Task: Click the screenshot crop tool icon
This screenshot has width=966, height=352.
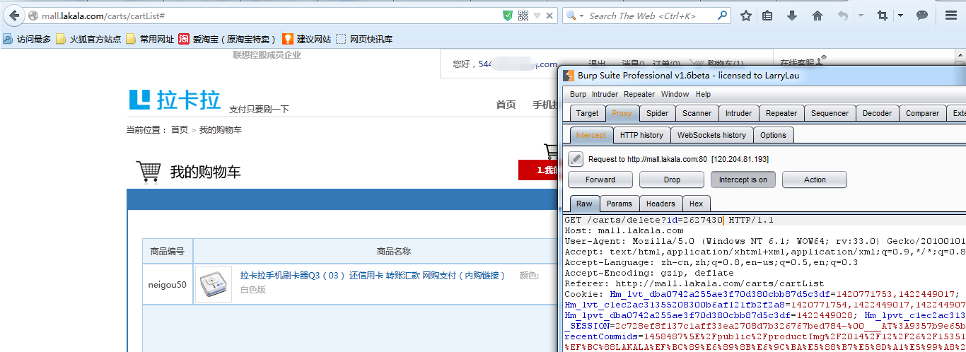Action: [882, 16]
